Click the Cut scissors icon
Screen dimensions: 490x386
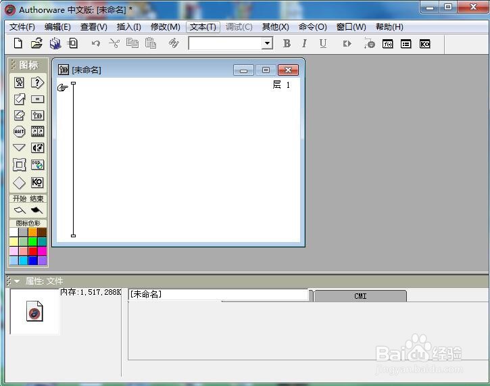click(114, 43)
